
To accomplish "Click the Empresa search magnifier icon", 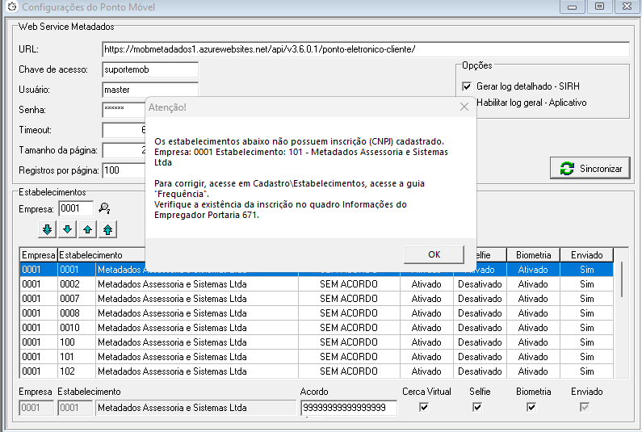I will point(104,208).
